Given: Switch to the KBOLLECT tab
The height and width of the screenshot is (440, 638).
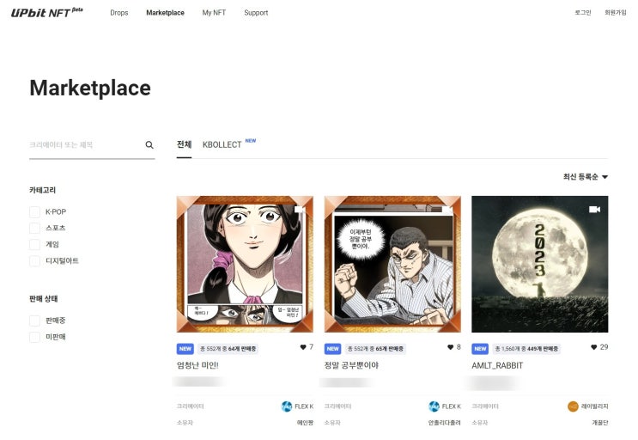Looking at the screenshot, I should 222,144.
